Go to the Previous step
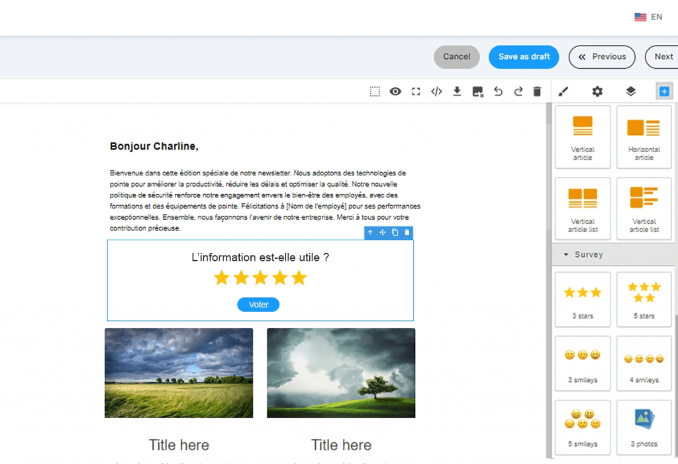Viewport: 678px width, 464px height. click(602, 57)
